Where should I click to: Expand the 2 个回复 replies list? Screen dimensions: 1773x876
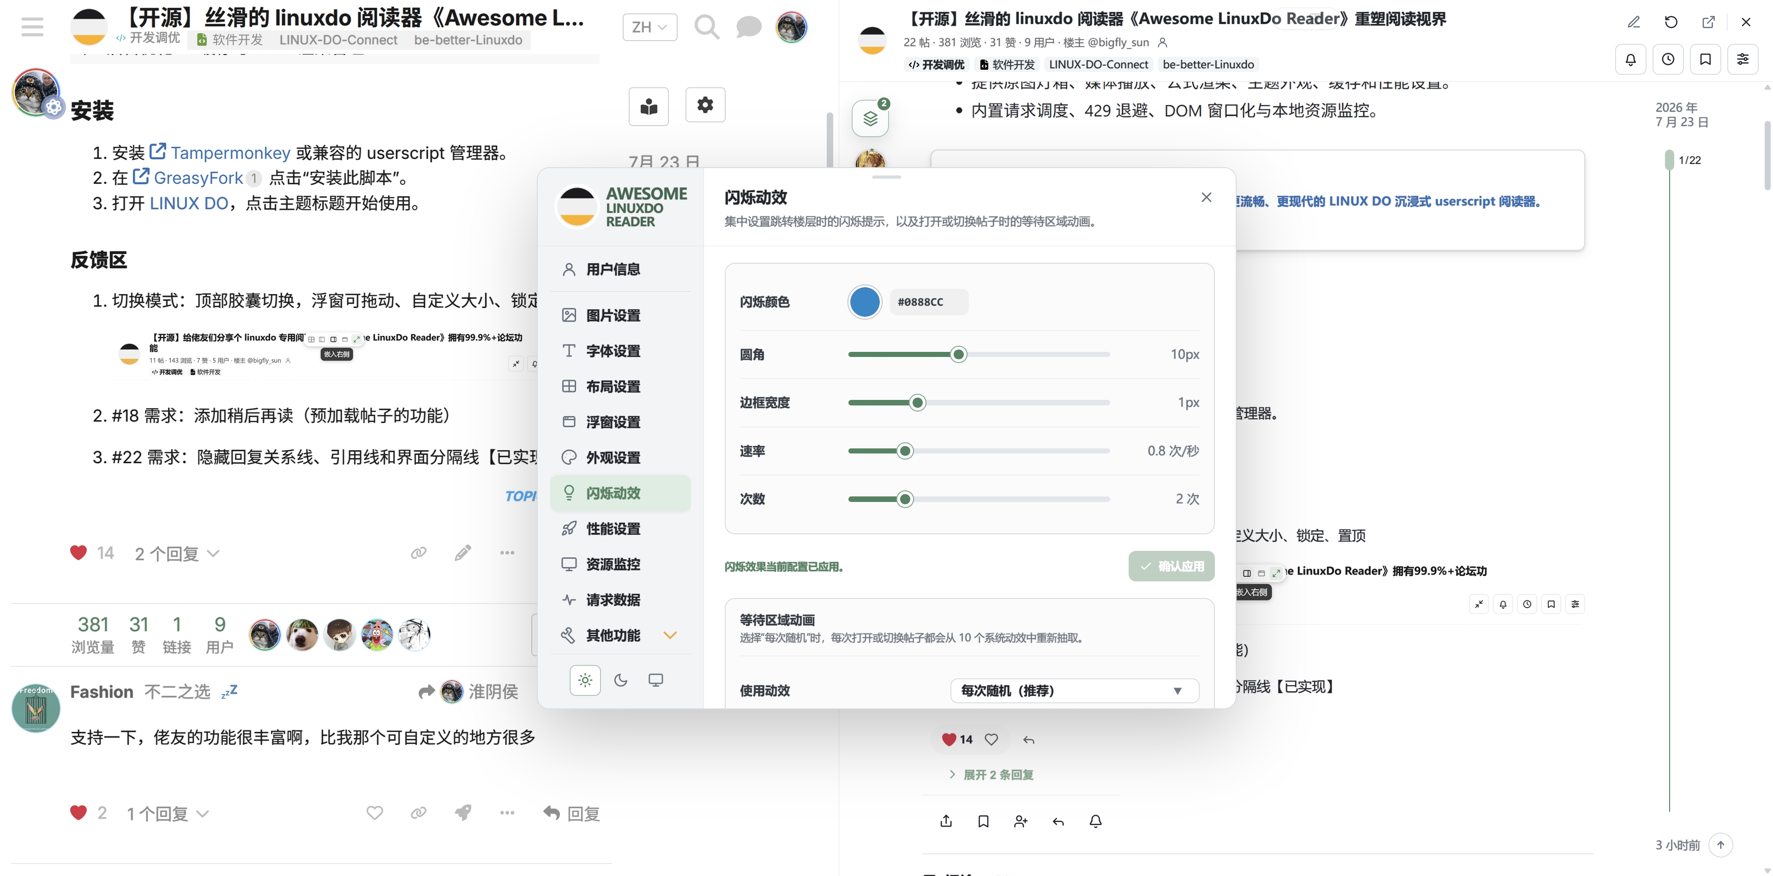[x=177, y=554]
